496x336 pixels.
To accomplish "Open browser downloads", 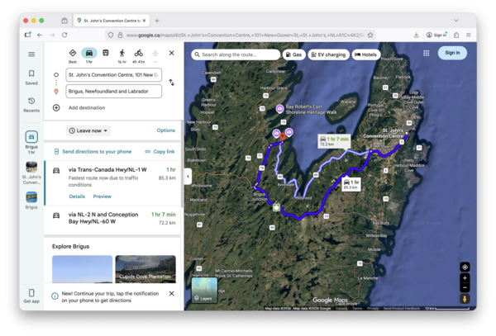I will (x=417, y=35).
